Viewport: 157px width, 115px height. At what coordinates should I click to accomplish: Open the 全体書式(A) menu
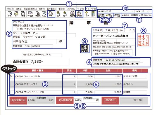point(51,9)
